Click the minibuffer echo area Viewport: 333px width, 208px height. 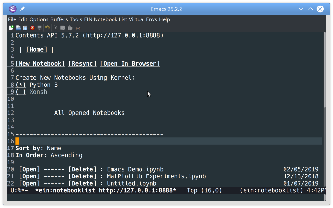coord(165,197)
